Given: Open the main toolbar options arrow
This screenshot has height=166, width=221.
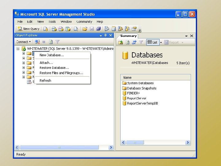Looking at the screenshot, I should [x=140, y=30].
